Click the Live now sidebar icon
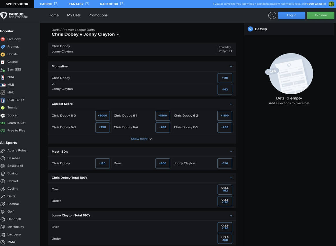 3,39
